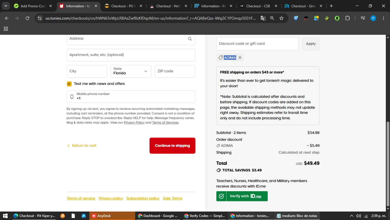
Task: Click the site information icon in the address bar
Action: pyautogui.click(x=40, y=18)
